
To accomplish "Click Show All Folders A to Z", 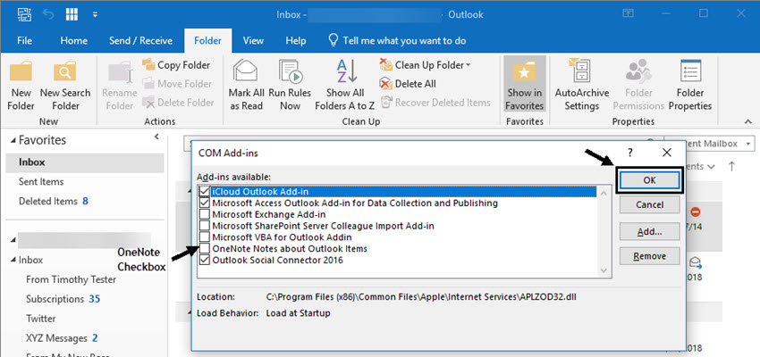I will (345, 85).
